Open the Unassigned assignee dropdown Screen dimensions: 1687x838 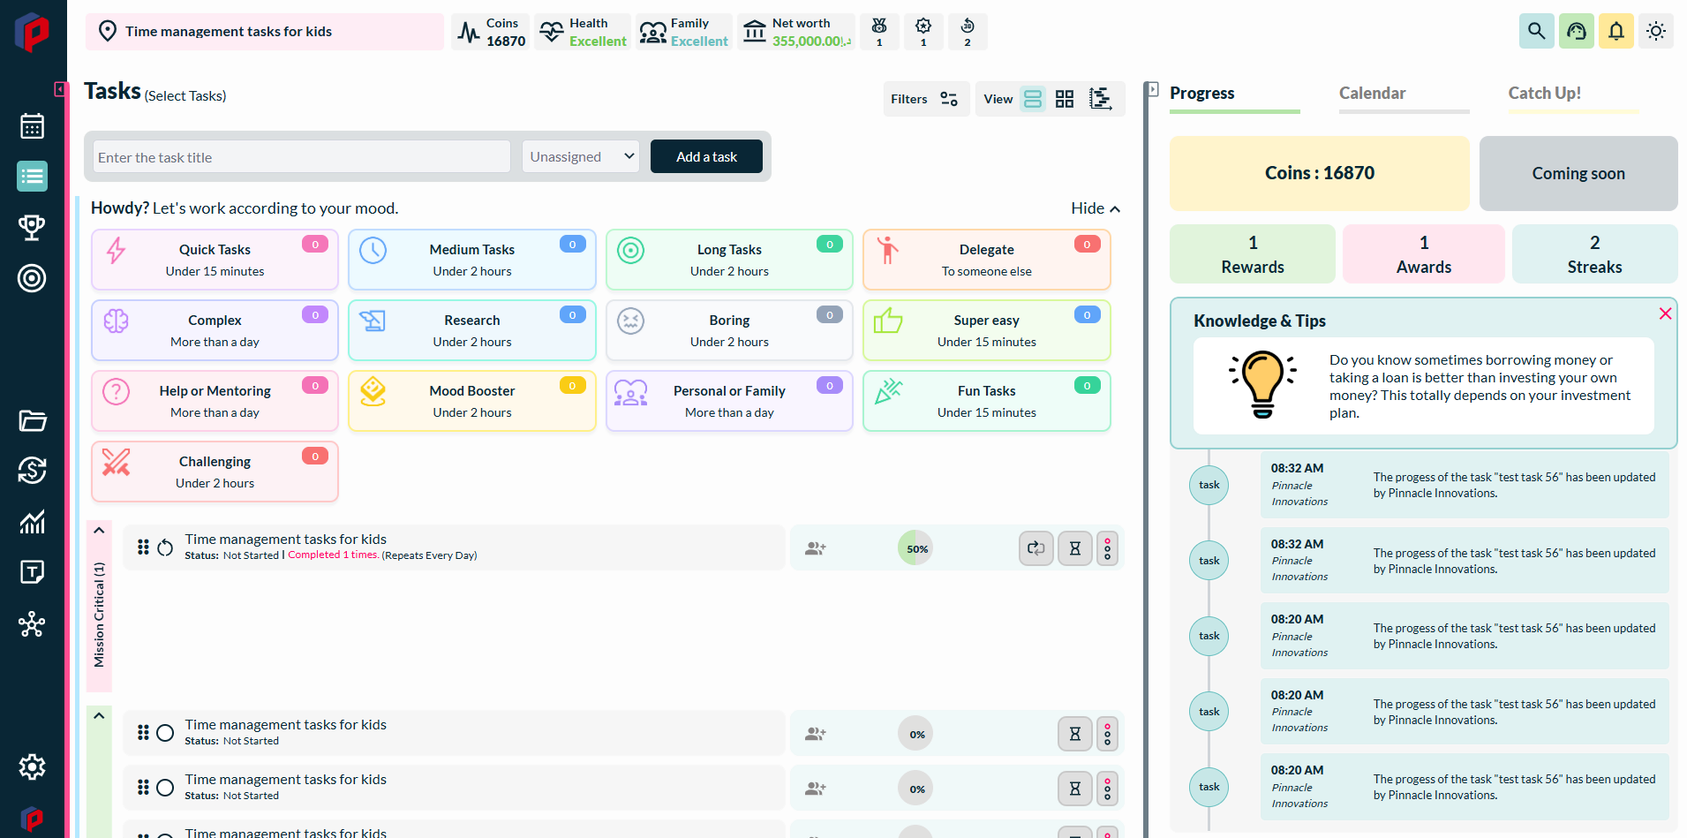581,156
